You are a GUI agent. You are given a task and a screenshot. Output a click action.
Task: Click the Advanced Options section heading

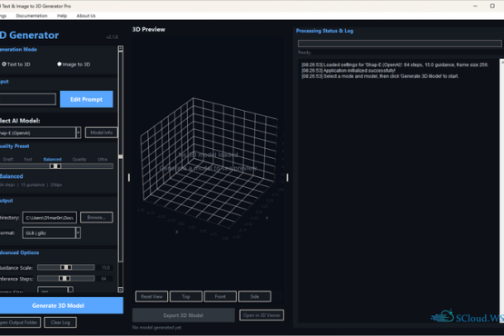(19, 252)
